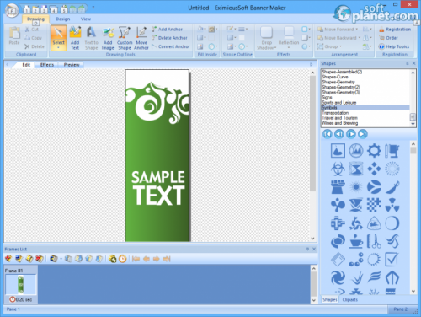The width and height of the screenshot is (421, 317).
Task: Pick the hourglass symbol shape
Action: (x=356, y=169)
